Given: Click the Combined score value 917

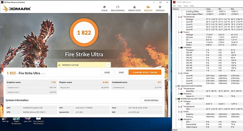Looking at the screenshot, I should pos(159,82).
